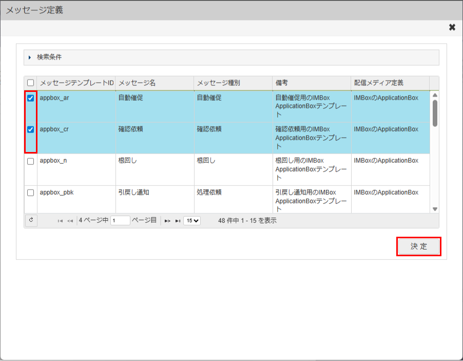Go to next page icon

coord(167,221)
